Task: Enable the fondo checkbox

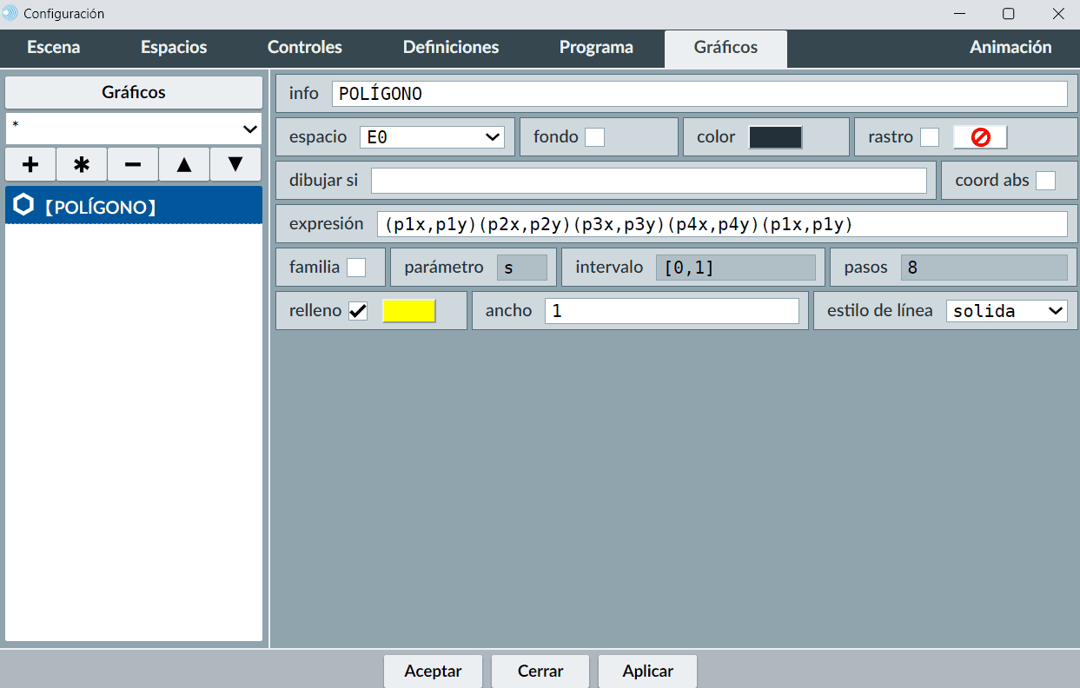Action: [594, 137]
